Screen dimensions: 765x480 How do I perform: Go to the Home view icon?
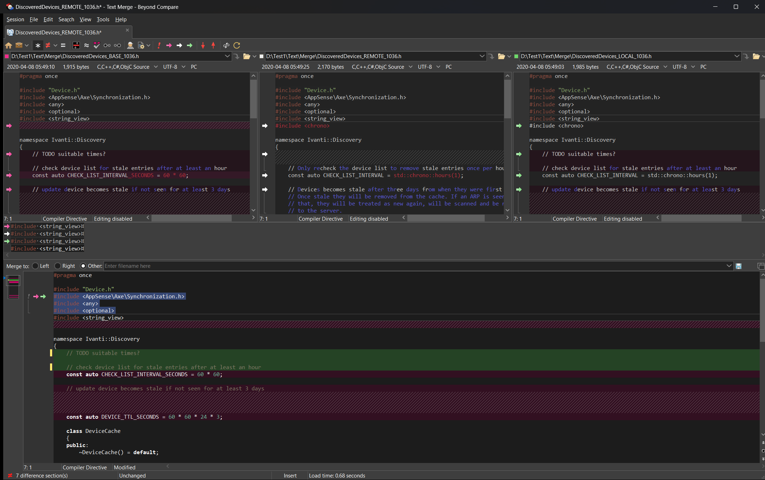pyautogui.click(x=9, y=45)
